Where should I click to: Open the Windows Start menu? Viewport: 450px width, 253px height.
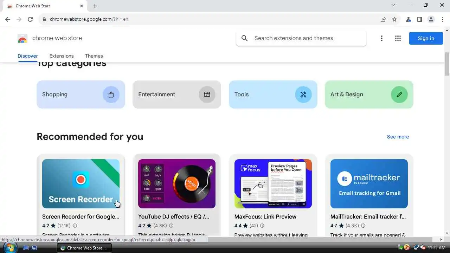coord(10,247)
